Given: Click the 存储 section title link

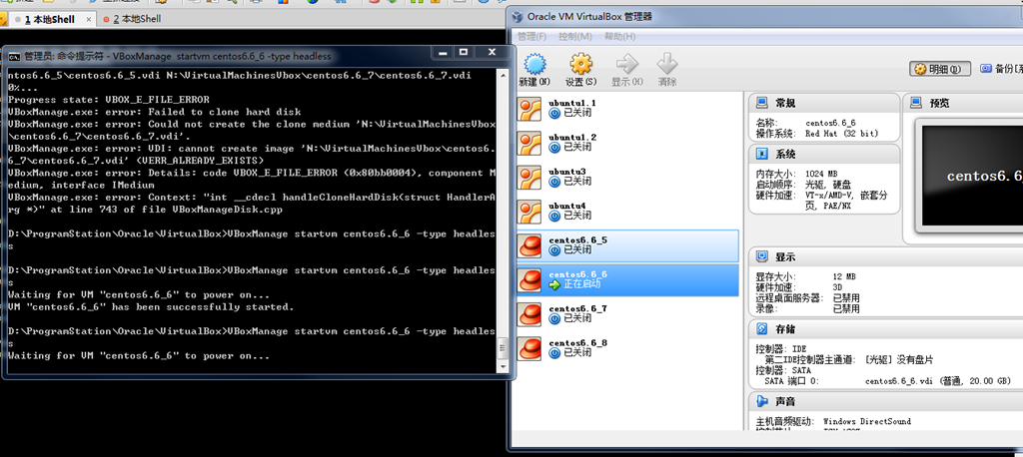Looking at the screenshot, I should [x=785, y=329].
